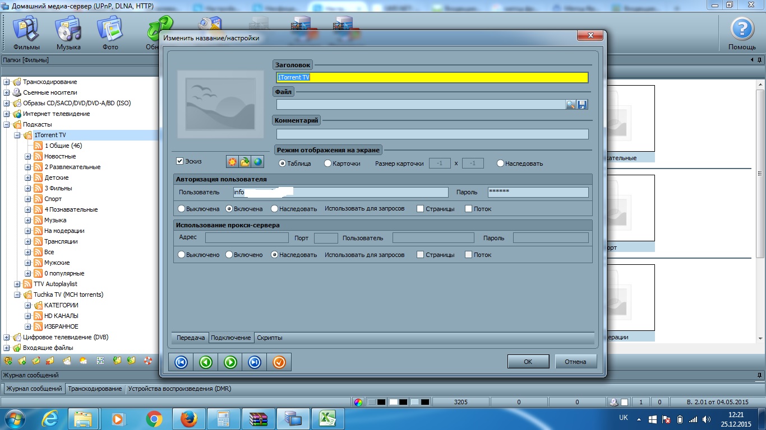Open Помощь help icon in toolbar

(x=742, y=30)
